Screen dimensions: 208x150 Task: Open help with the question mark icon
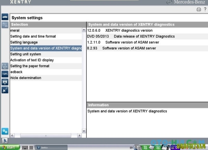[x=205, y=9]
